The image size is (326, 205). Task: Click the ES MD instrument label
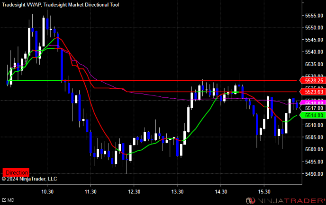tap(8, 200)
